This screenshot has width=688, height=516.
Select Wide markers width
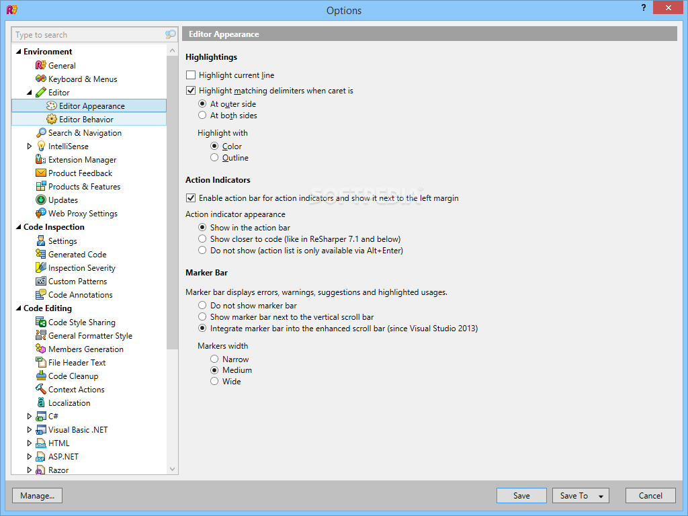[x=214, y=382]
